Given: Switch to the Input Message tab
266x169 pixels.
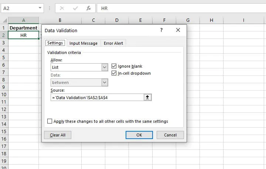Looking at the screenshot, I should pos(83,43).
